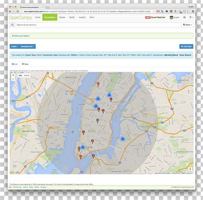Click the gray center pin on the map
The width and height of the screenshot is (203, 200).
click(98, 121)
